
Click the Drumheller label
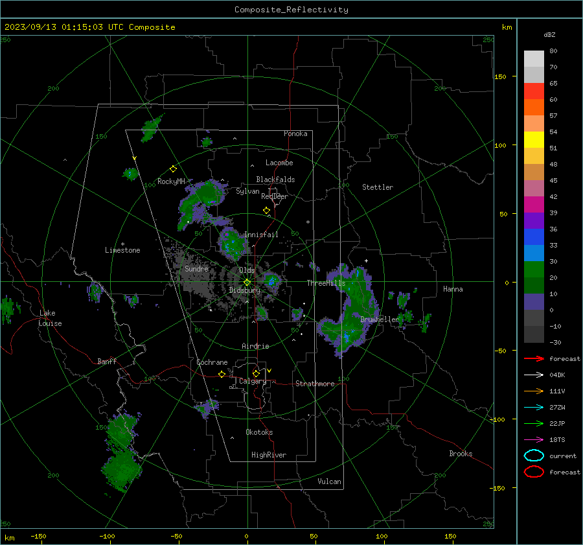(380, 319)
